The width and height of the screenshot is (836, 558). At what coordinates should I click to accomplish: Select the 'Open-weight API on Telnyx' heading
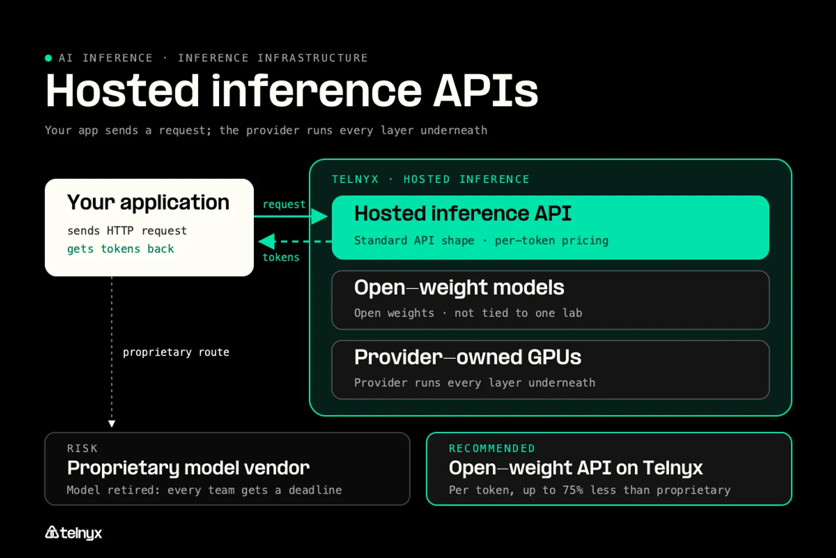(575, 468)
